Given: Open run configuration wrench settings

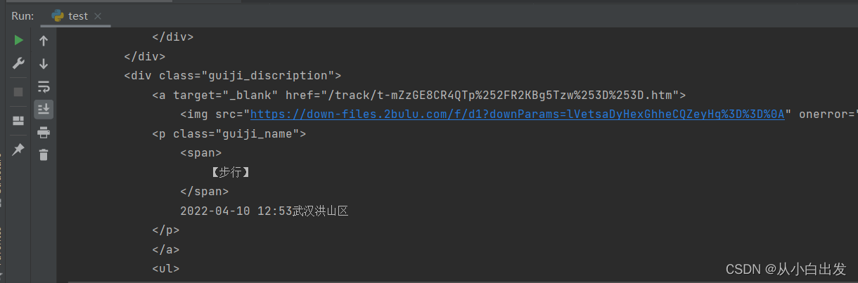Looking at the screenshot, I should coord(19,64).
